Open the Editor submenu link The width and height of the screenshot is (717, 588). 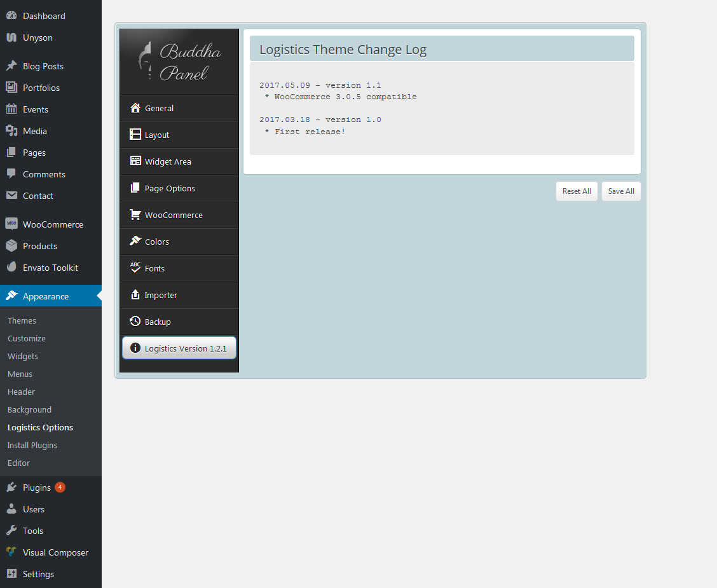18,463
